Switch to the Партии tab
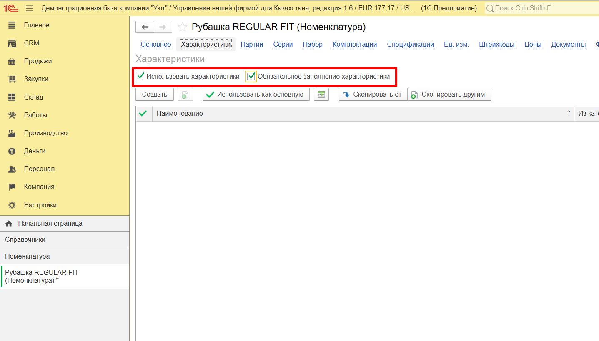Viewport: 599px width, 341px height. pos(252,45)
